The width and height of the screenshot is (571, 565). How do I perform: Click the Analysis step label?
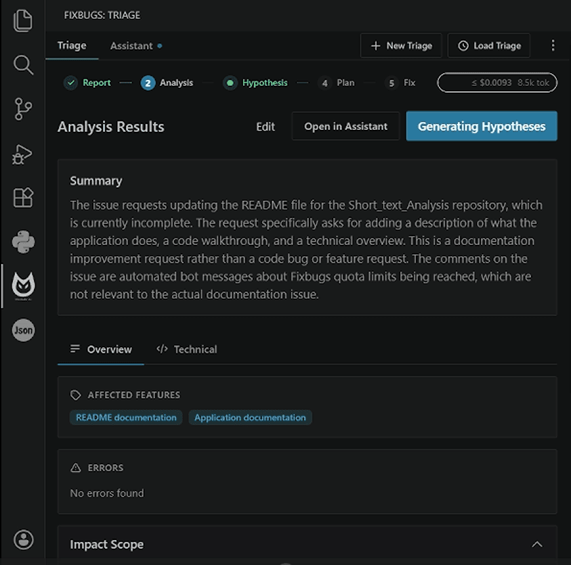point(176,83)
